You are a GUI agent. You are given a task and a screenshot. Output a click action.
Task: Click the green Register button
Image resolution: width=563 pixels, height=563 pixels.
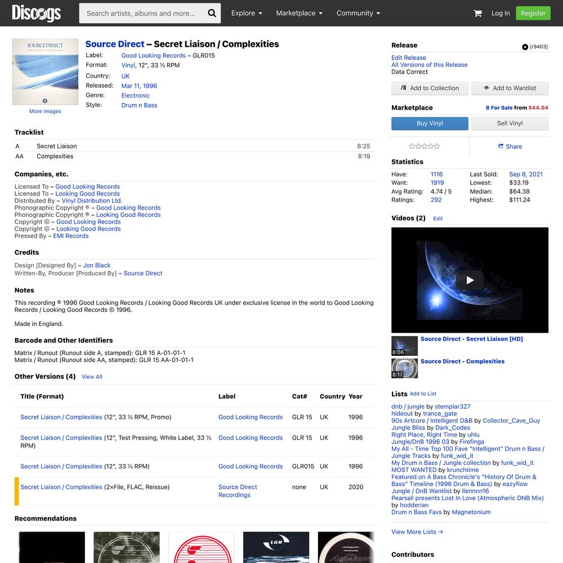click(533, 14)
